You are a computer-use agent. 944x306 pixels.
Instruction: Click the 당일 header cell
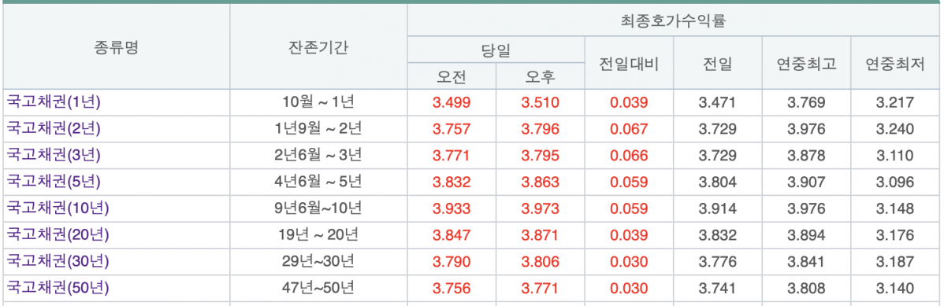pyautogui.click(x=496, y=50)
